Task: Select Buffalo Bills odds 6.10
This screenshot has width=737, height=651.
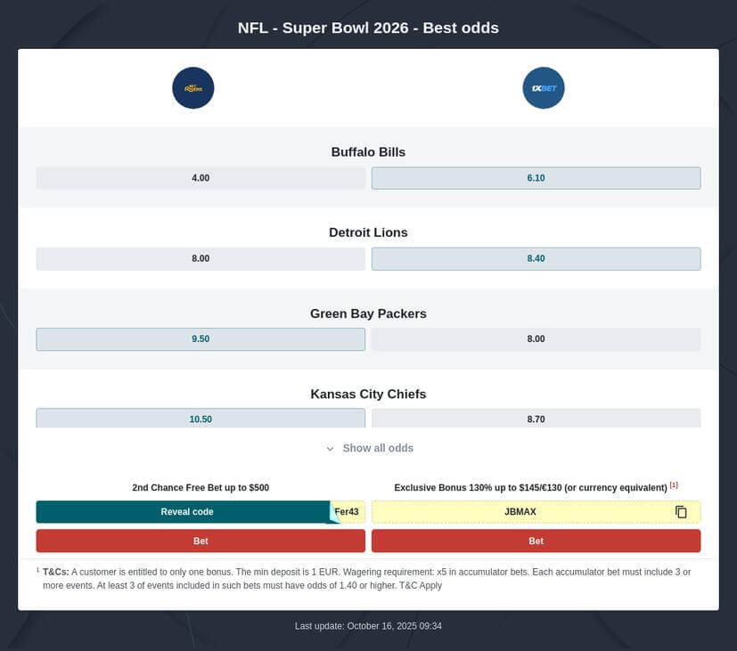Action: (536, 178)
